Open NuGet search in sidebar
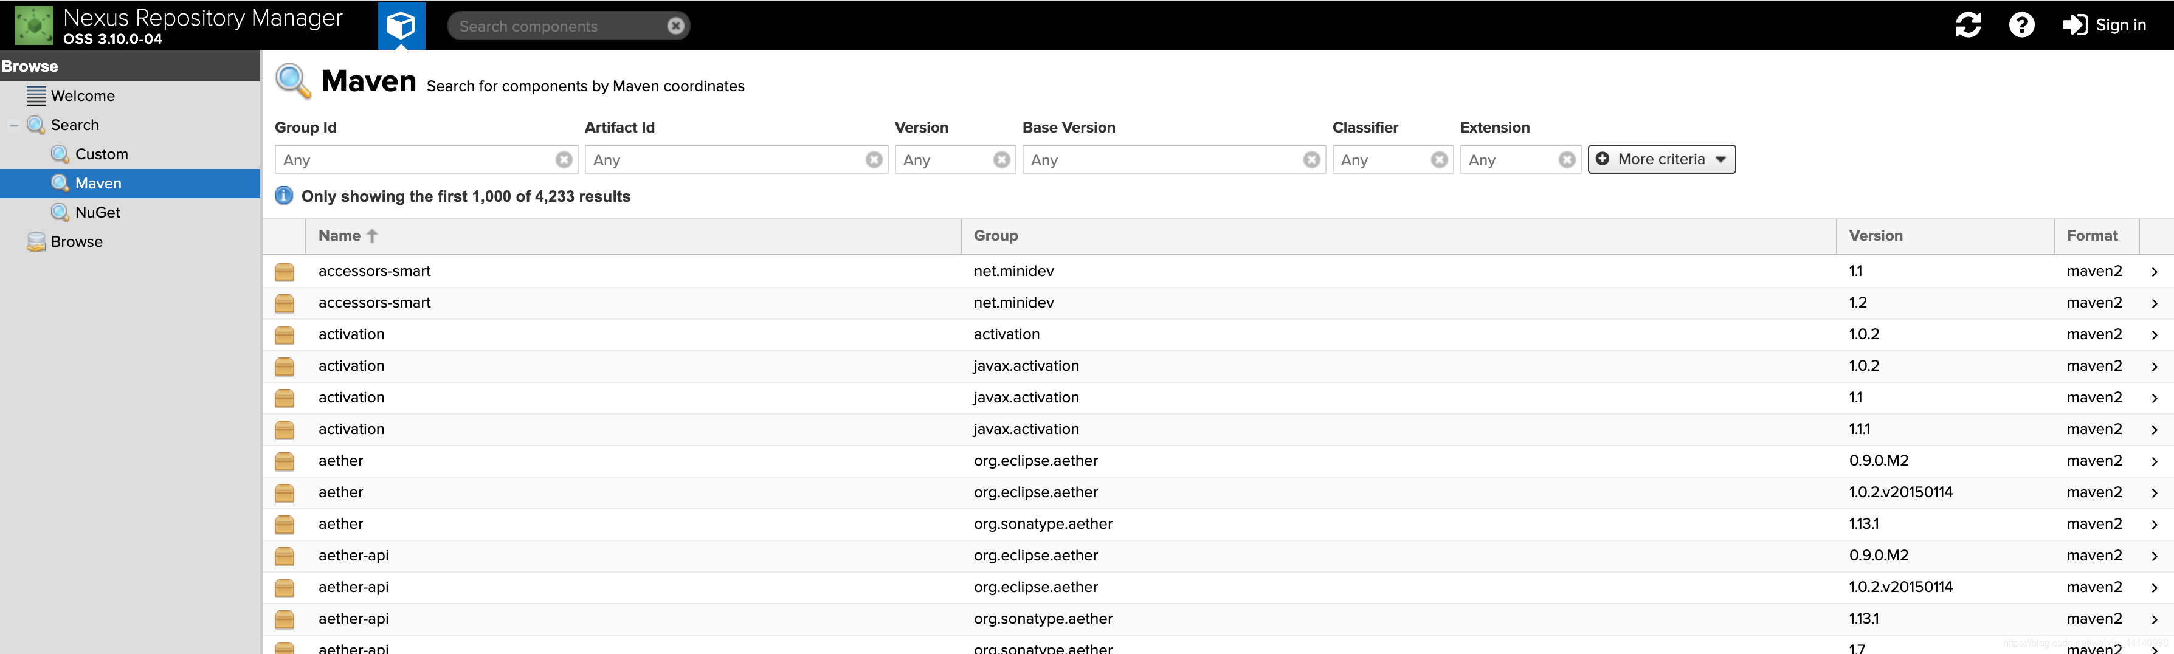The height and width of the screenshot is (654, 2174). coord(97,213)
